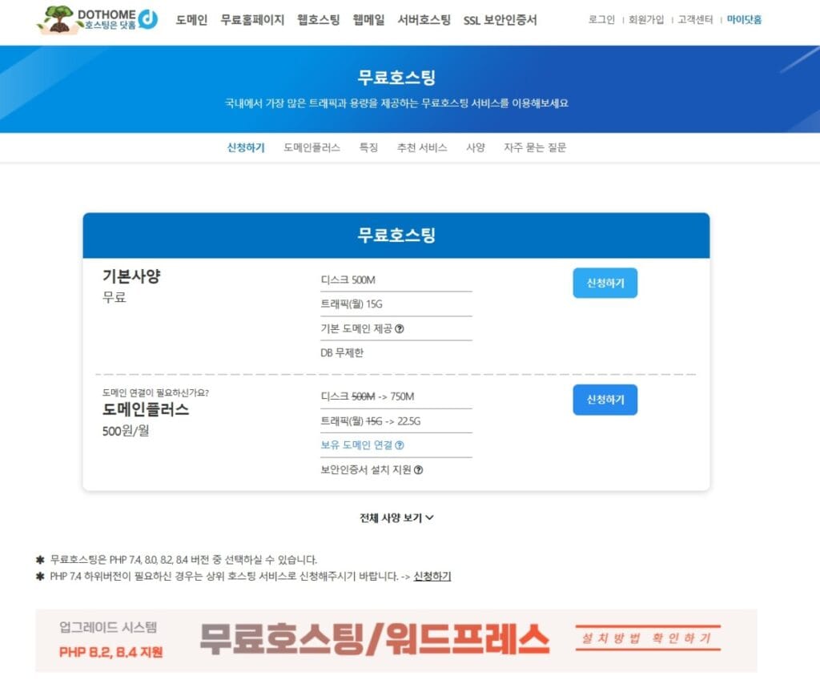Select the 도메인플러스 section tab
The height and width of the screenshot is (692, 820).
point(312,147)
